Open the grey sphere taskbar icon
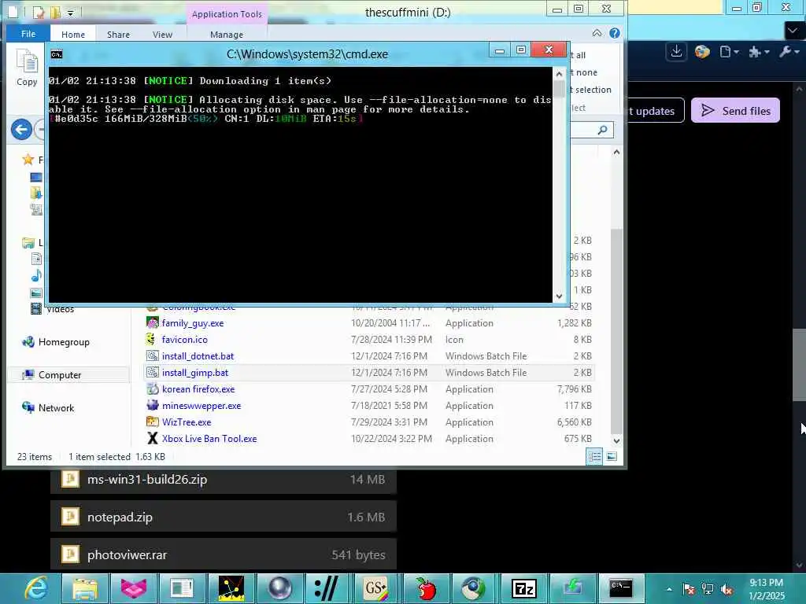 (x=280, y=588)
